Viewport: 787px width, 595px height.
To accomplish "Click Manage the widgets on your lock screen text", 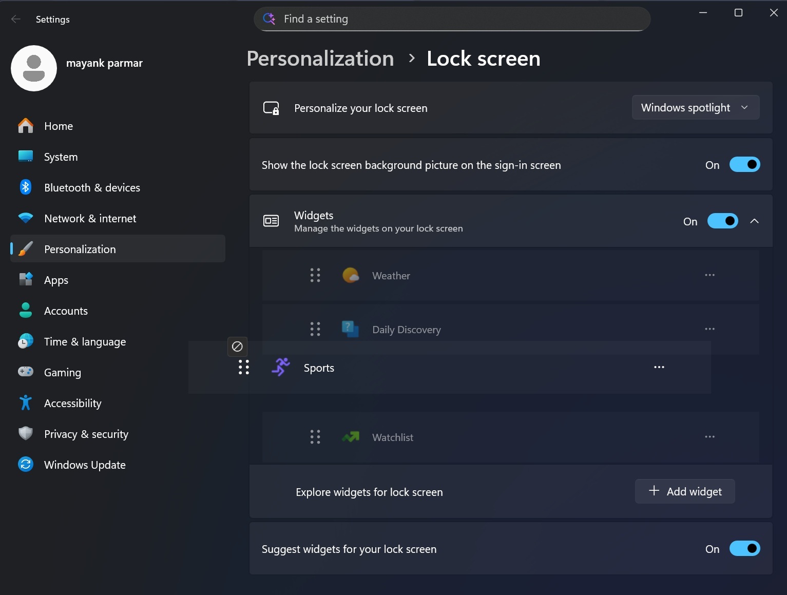I will pos(378,228).
